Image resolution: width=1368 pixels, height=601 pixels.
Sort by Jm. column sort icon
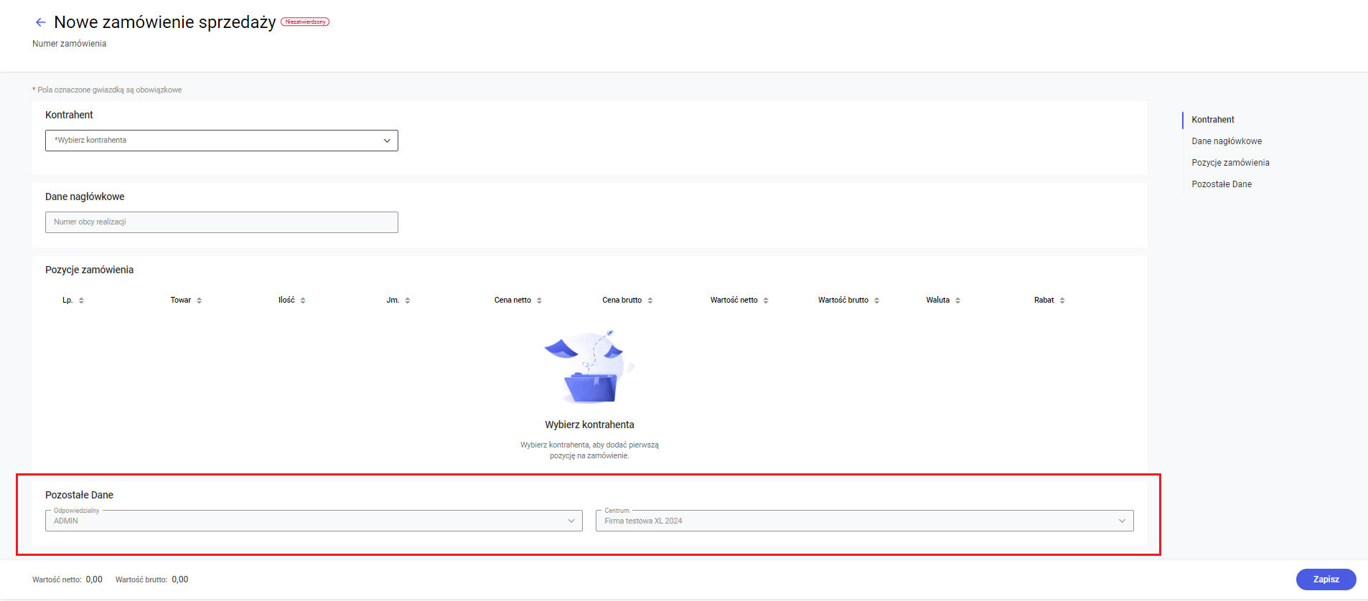pos(407,300)
